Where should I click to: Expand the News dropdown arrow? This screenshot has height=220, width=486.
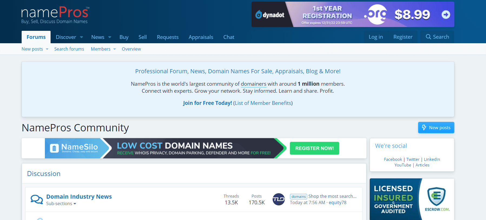click(x=110, y=37)
